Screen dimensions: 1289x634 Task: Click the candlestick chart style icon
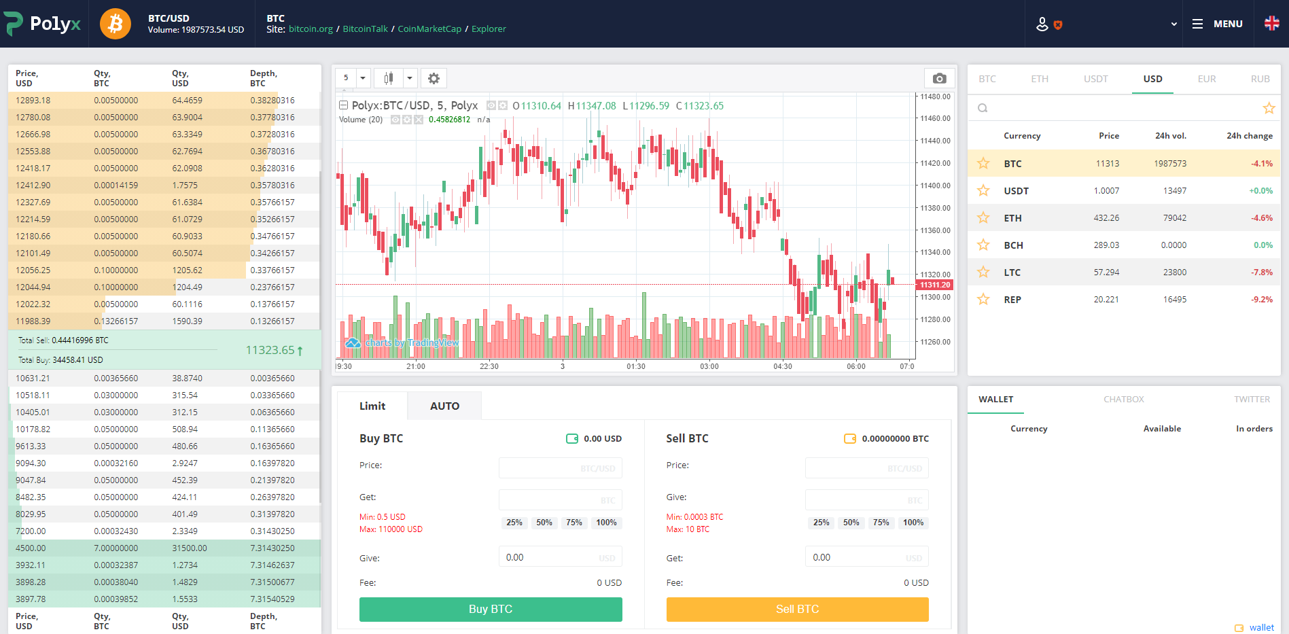(389, 78)
